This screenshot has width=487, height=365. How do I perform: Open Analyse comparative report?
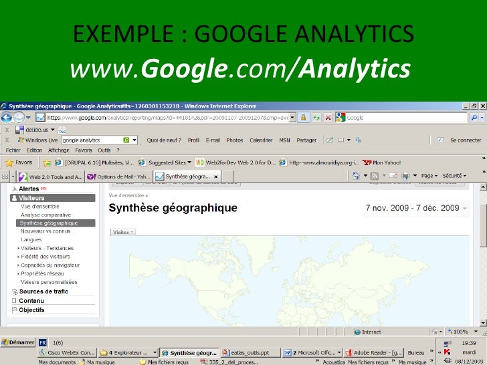(x=45, y=215)
